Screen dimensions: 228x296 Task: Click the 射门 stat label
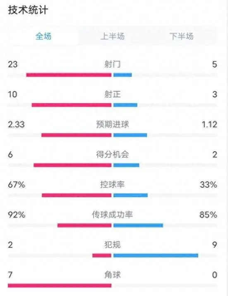(x=113, y=64)
